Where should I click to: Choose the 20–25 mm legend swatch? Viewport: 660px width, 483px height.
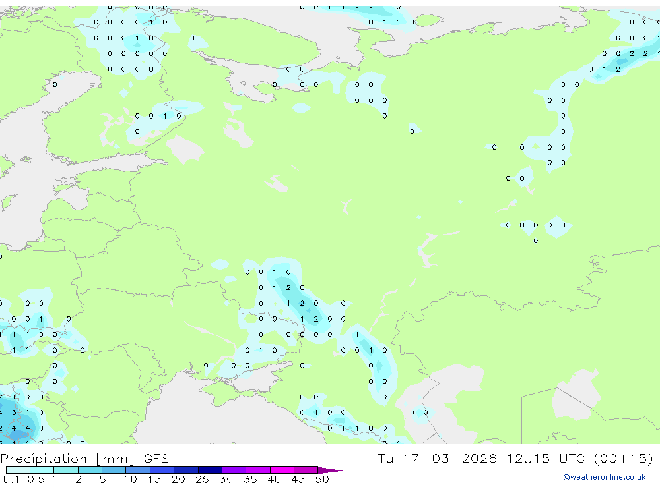186,470
